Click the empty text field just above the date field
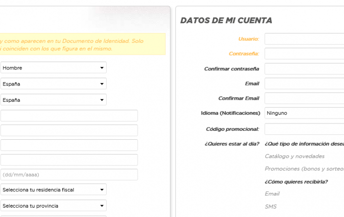Screen dimensions: 344x217 (x=69, y=160)
